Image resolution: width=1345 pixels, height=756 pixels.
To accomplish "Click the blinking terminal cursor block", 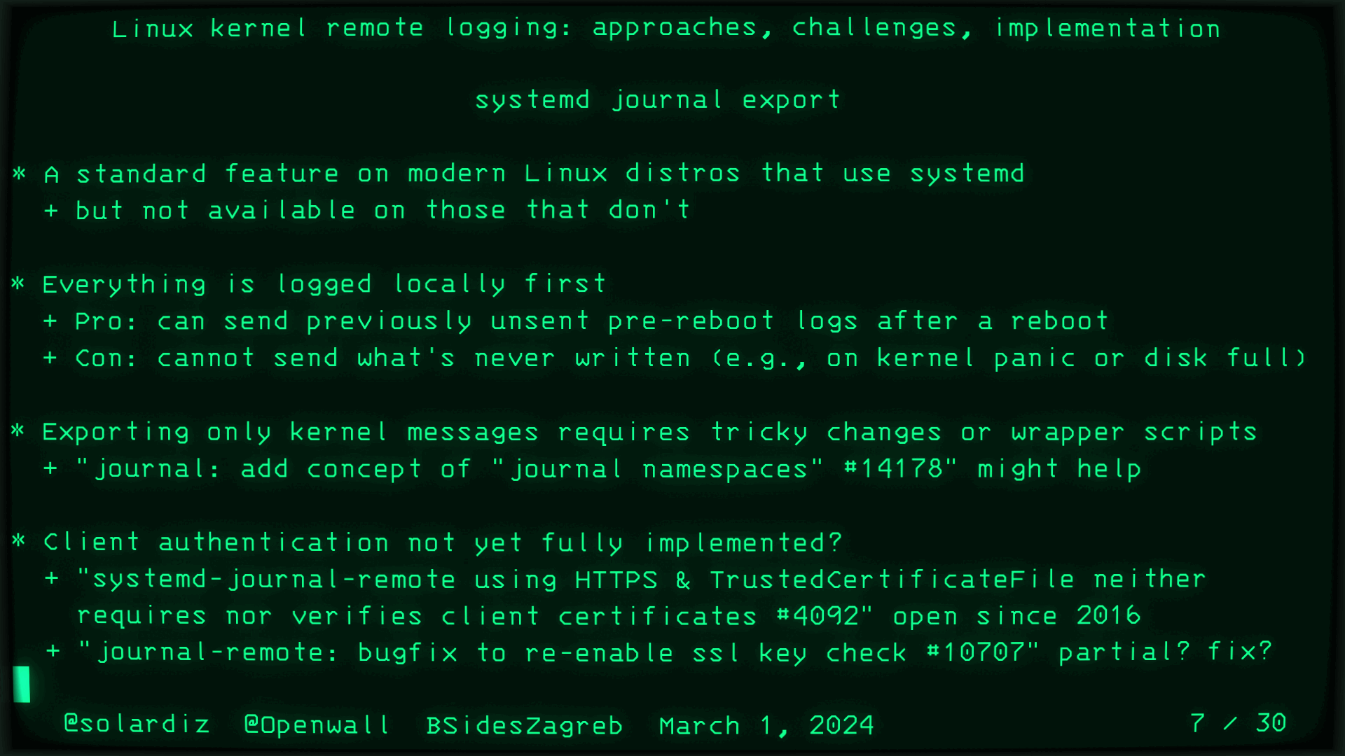I will click(22, 684).
